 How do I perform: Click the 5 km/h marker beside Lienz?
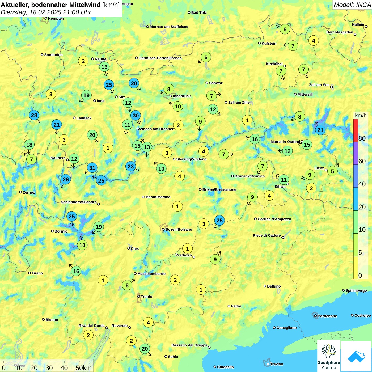pos(332,171)
